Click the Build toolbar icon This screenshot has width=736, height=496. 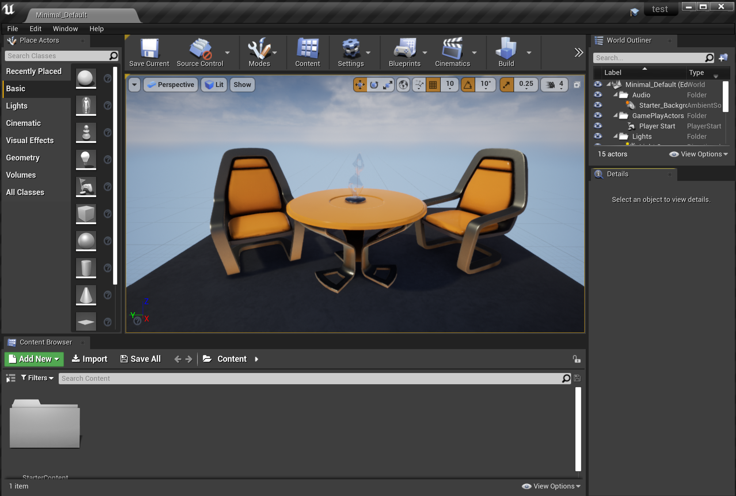click(506, 49)
